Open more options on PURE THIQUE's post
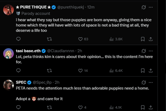 (x=151, y=6)
